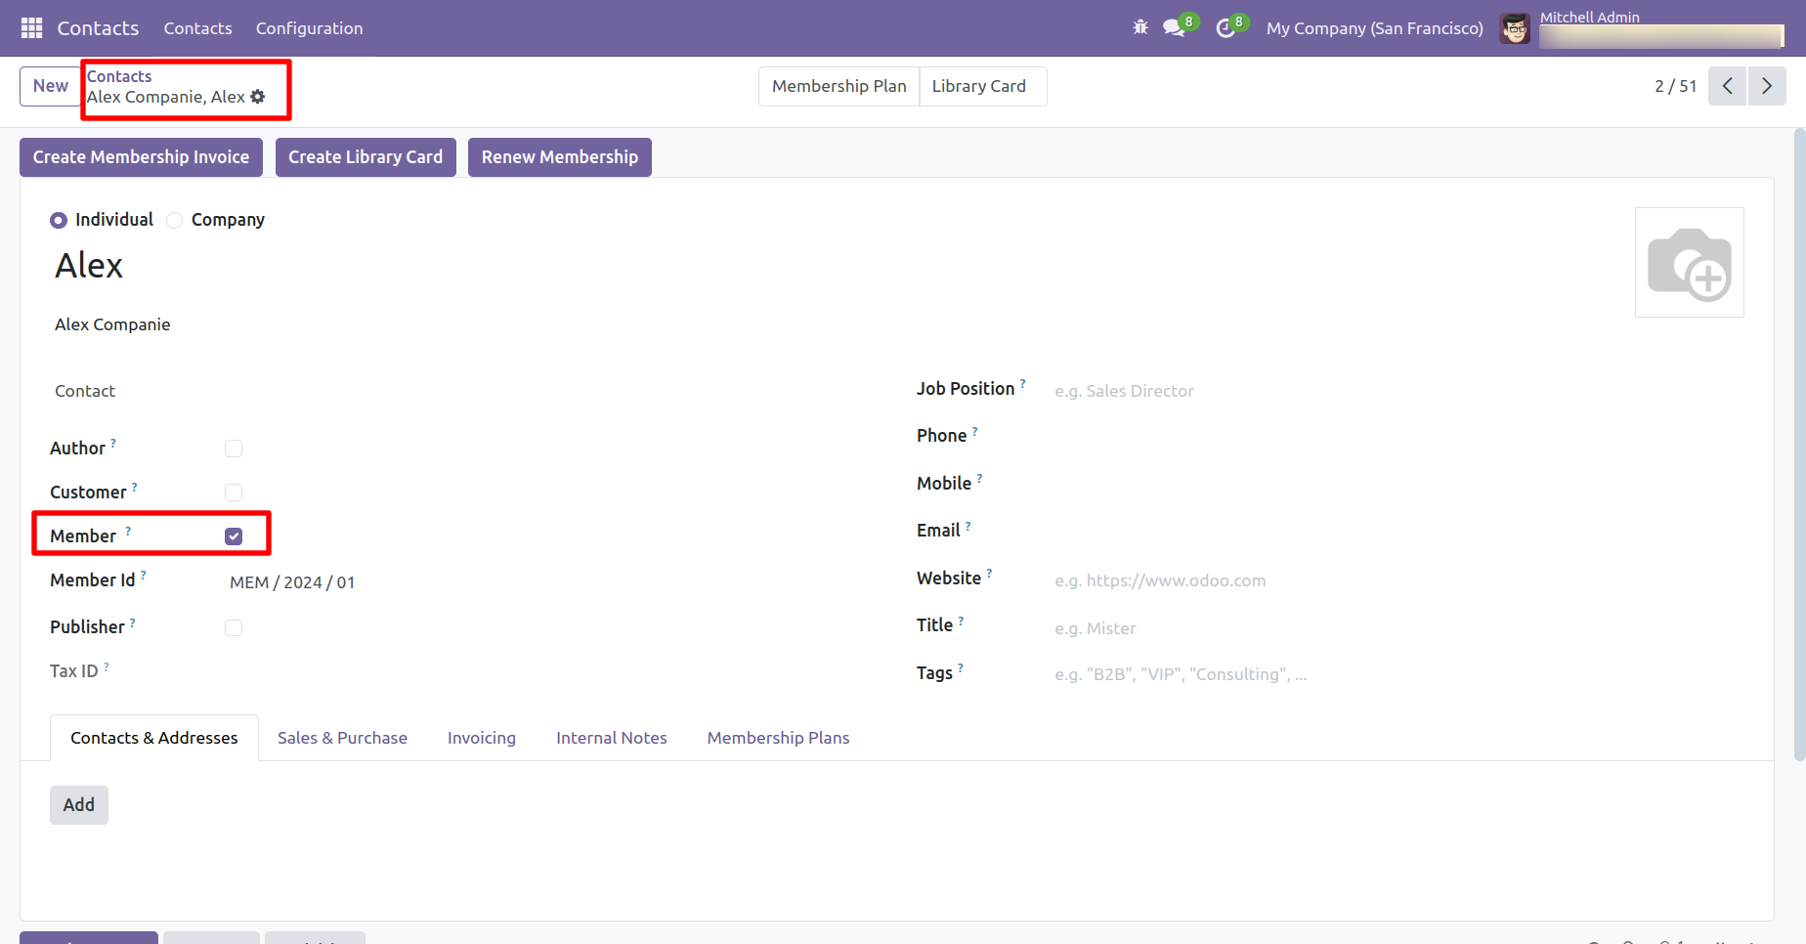Image resolution: width=1806 pixels, height=944 pixels.
Task: Show help tooltip for Customer
Action: pos(135,487)
